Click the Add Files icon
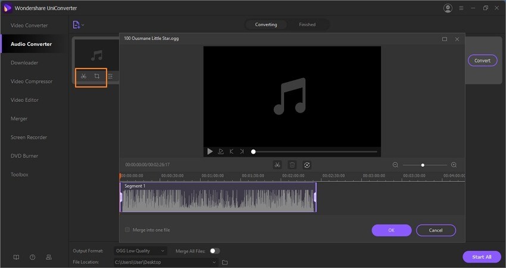506x268 pixels. 76,25
